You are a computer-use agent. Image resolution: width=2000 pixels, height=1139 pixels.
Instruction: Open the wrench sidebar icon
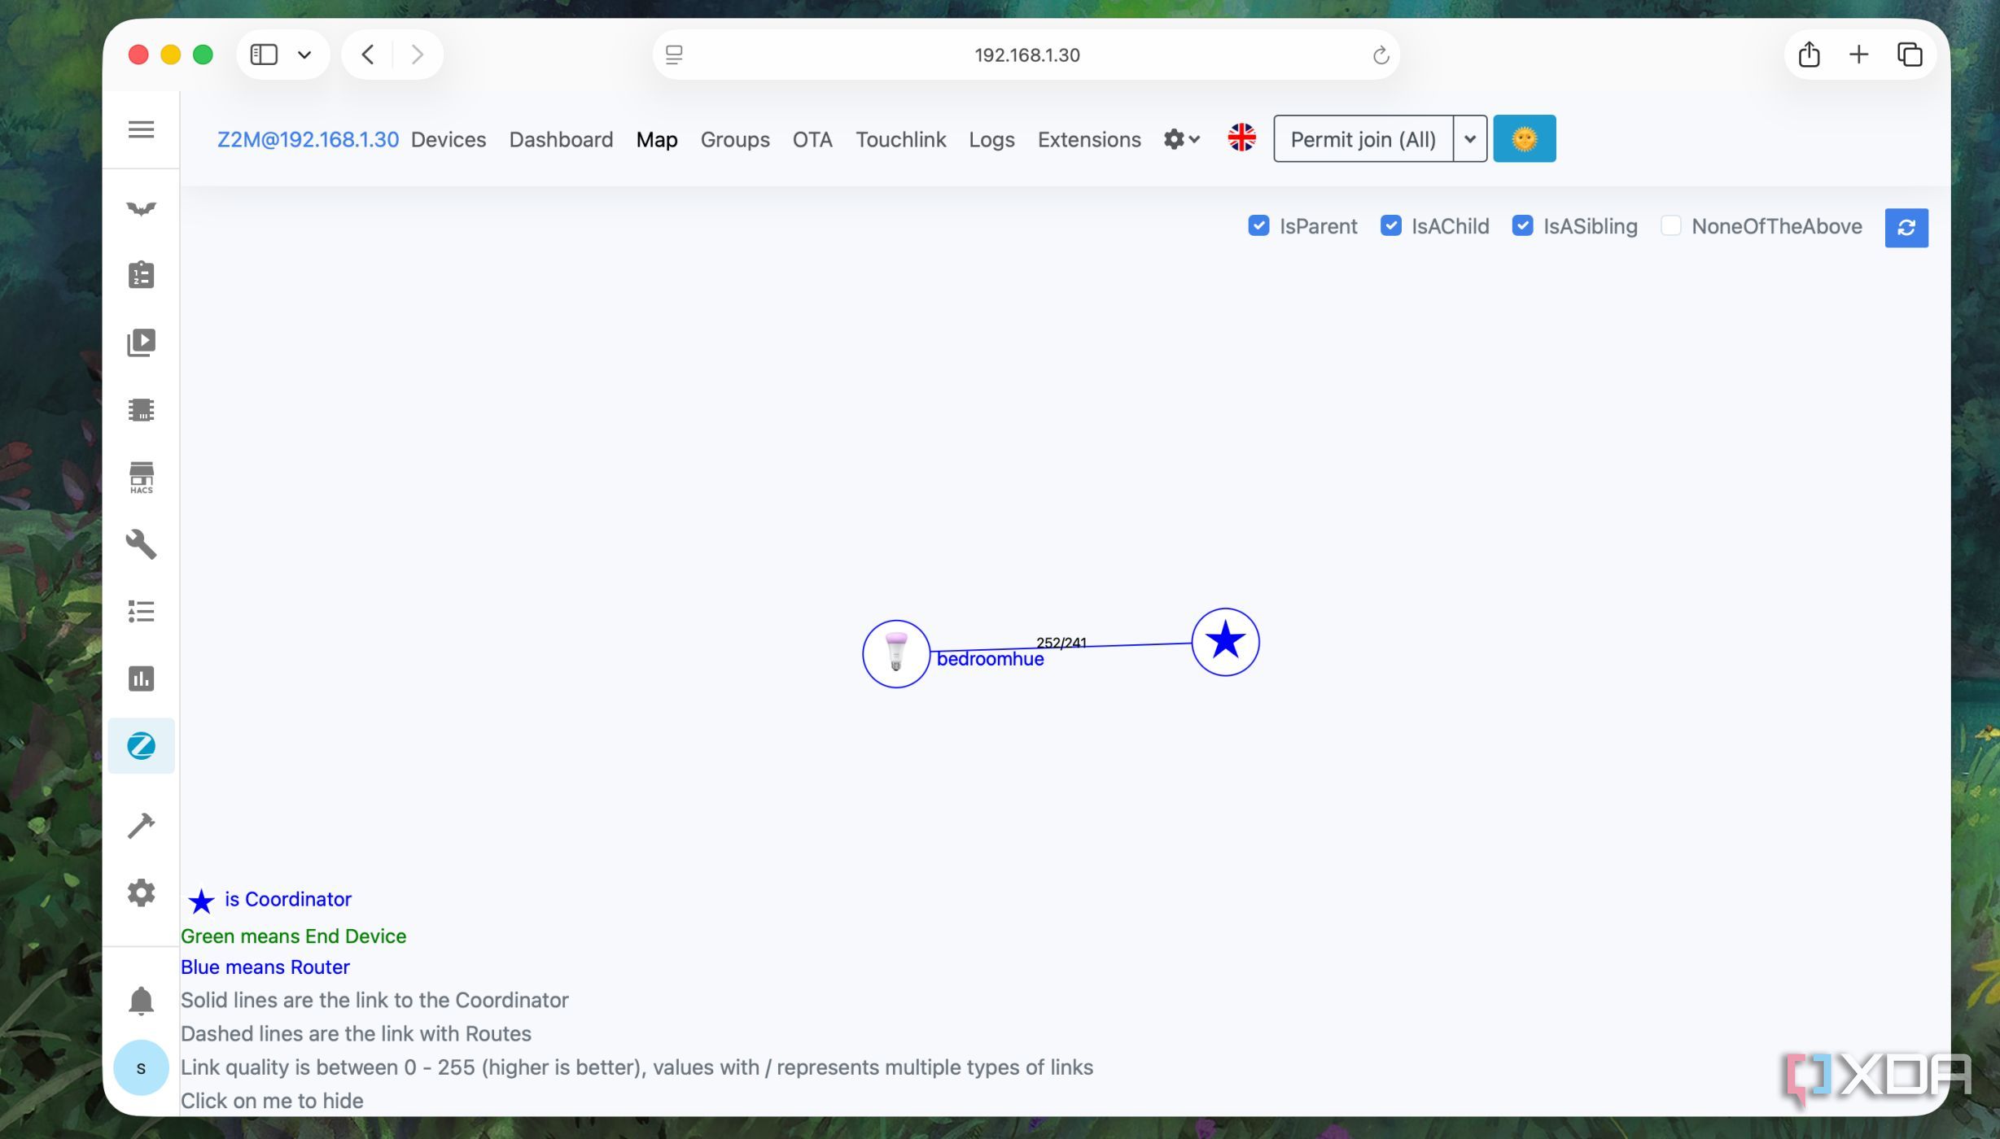pyautogui.click(x=141, y=544)
